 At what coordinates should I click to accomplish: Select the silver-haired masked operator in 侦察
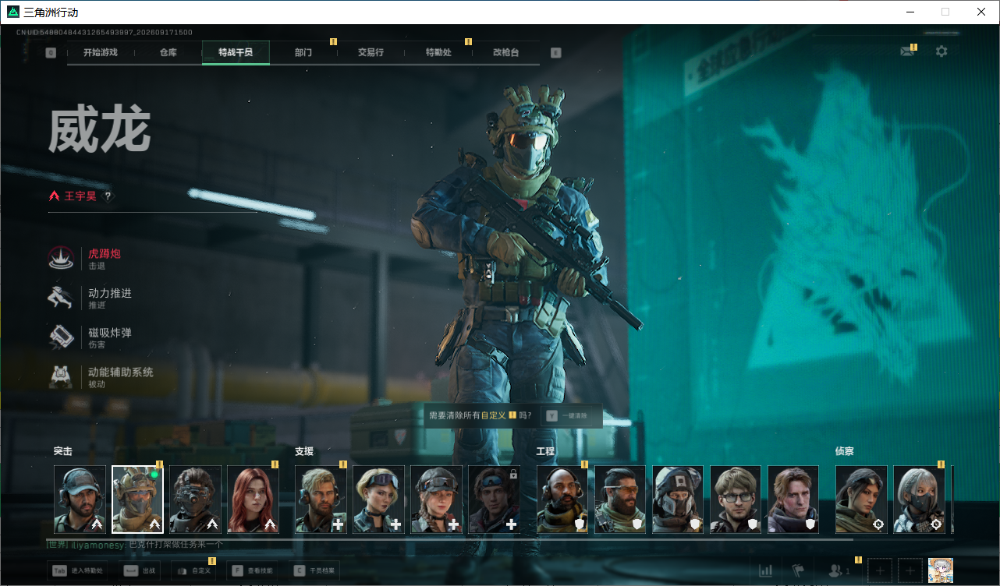pyautogui.click(x=920, y=500)
